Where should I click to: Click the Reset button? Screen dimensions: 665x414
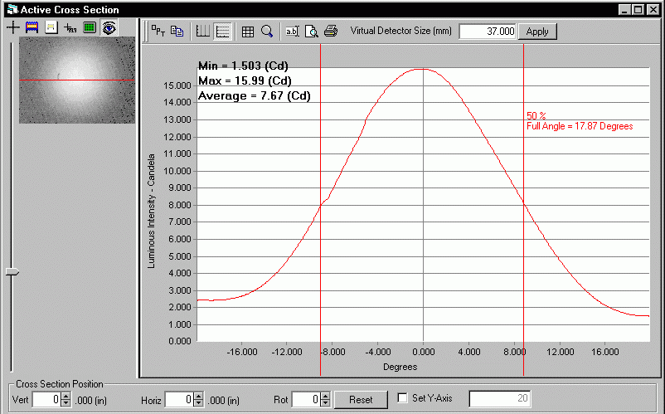click(361, 400)
